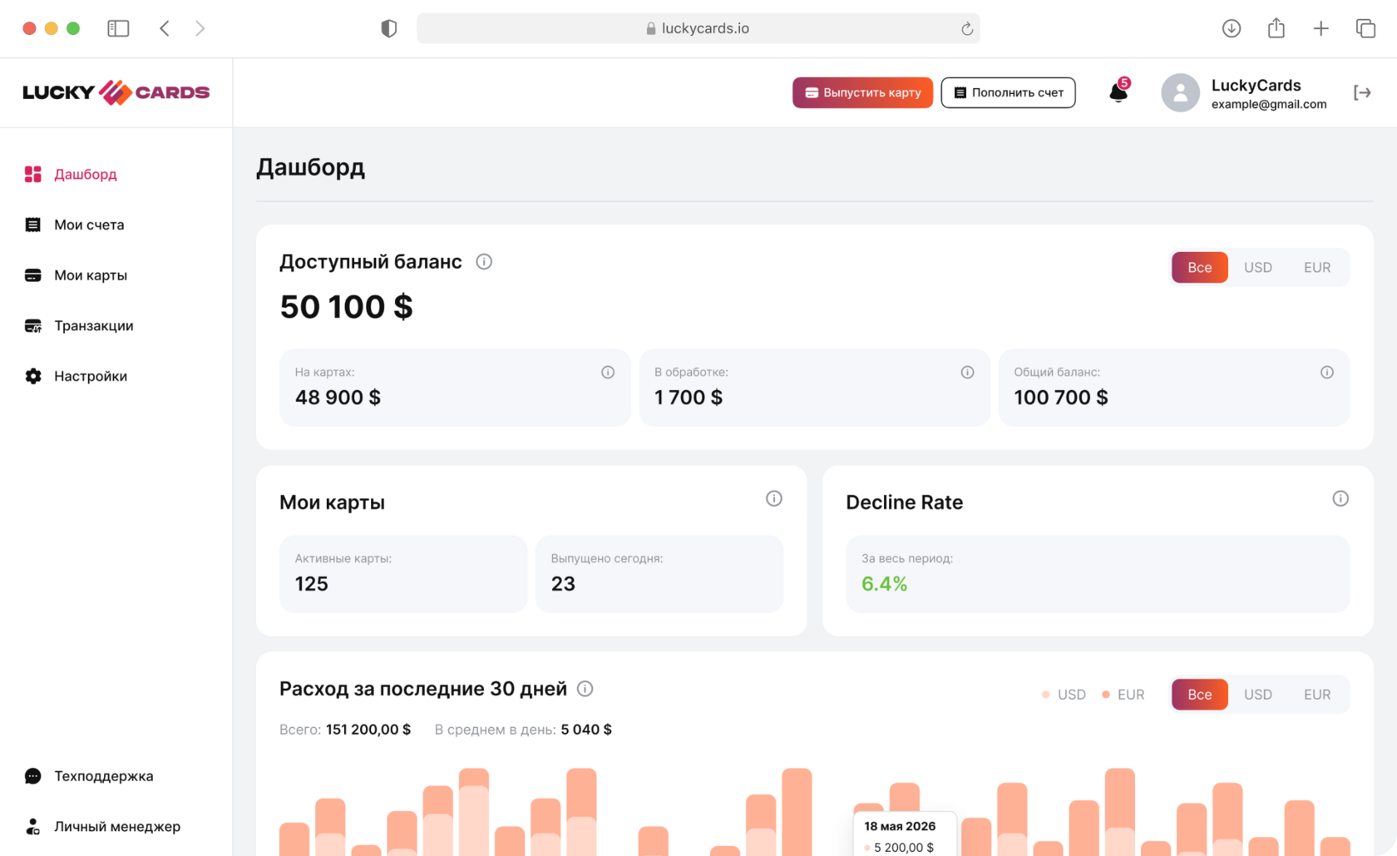Screen dimensions: 1397x856
Task: Click the 151 200,00 $ total value
Action: 368,730
